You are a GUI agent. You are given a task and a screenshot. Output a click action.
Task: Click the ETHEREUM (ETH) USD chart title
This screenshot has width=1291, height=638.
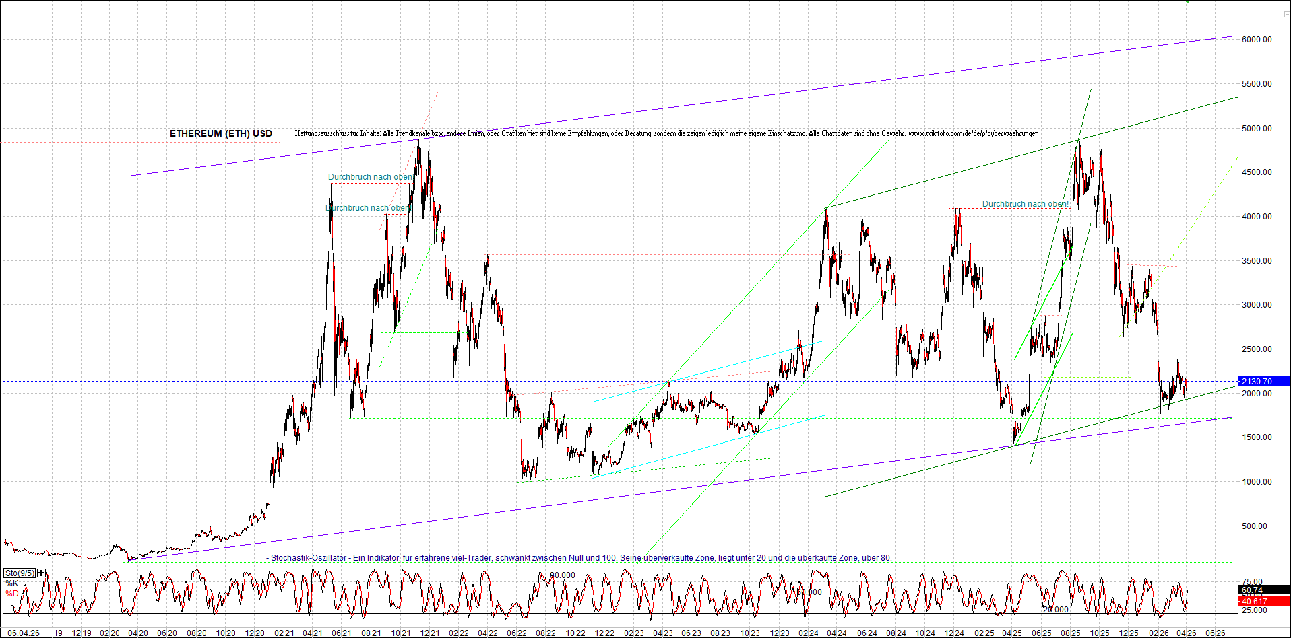[220, 133]
